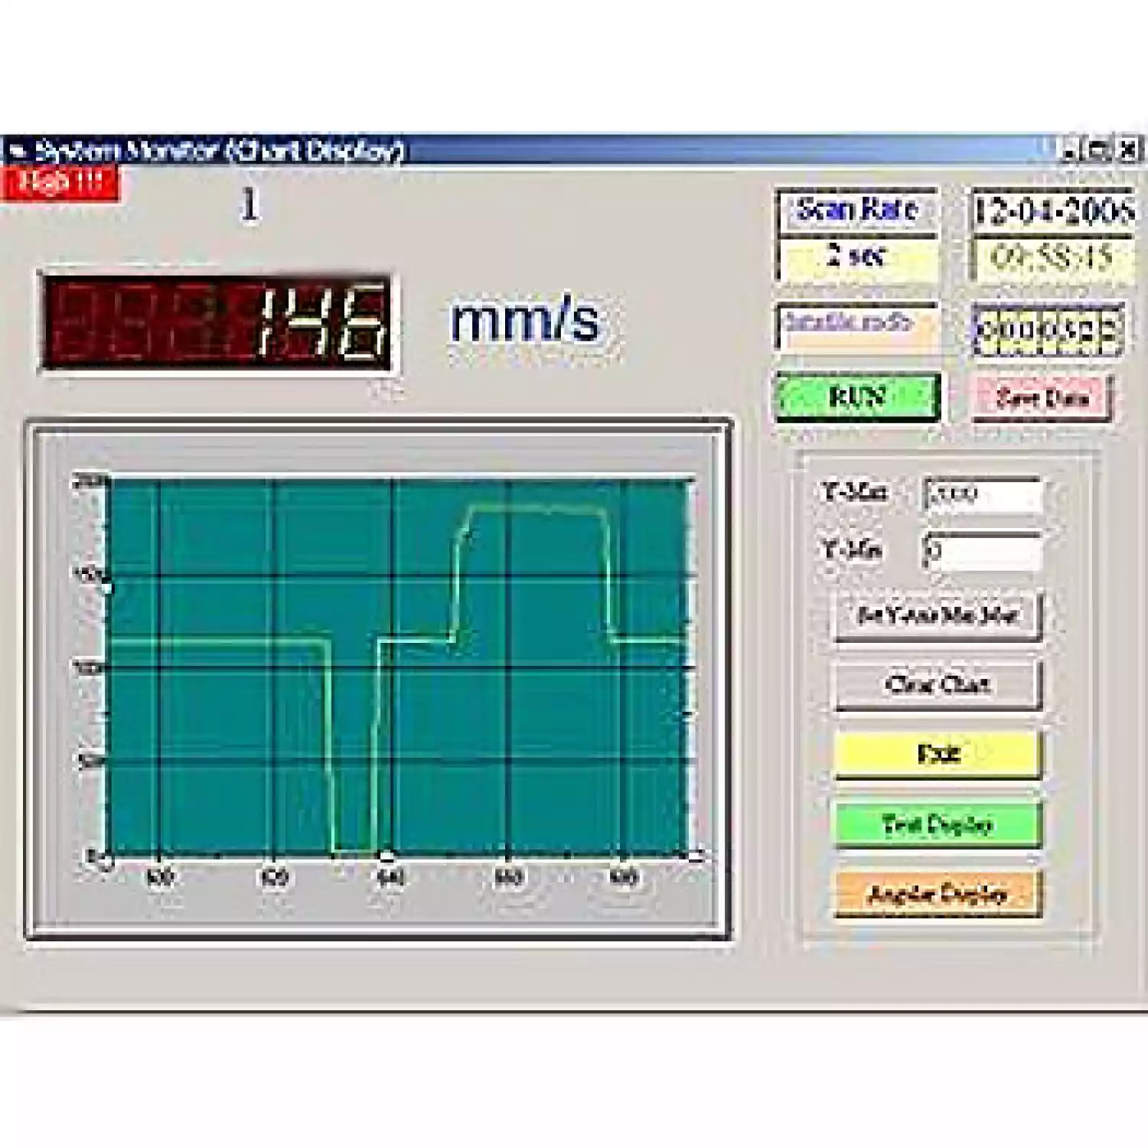Click the mm/s unit label
The width and height of the screenshot is (1148, 1148).
(x=525, y=321)
